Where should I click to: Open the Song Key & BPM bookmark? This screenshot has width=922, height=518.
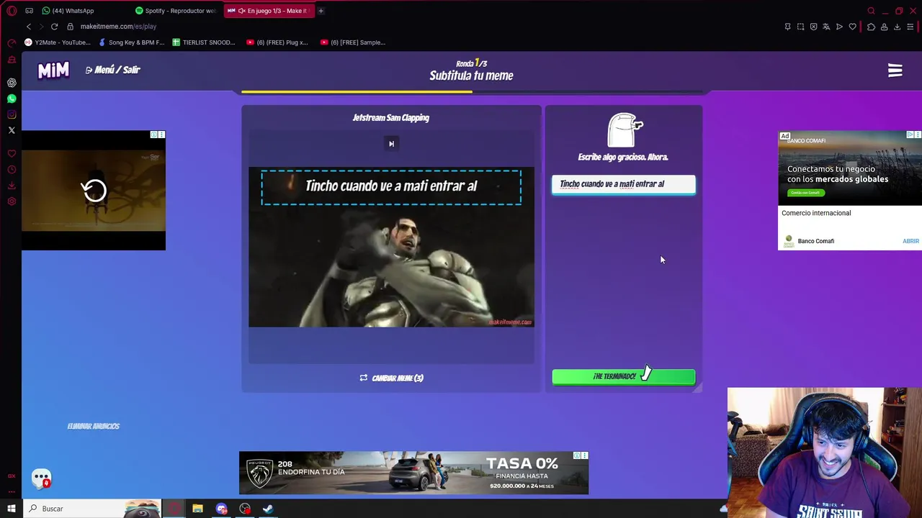(132, 42)
